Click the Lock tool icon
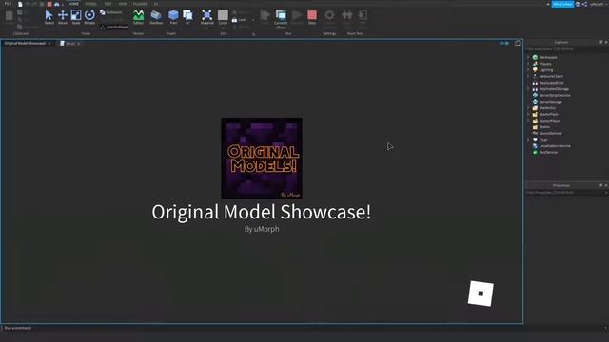Image resolution: width=609 pixels, height=342 pixels. 235,20
